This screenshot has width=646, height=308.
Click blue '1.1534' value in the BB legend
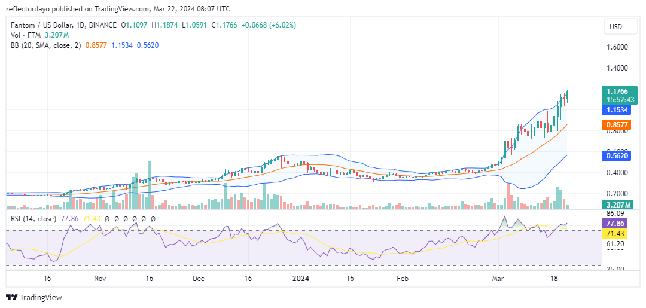click(x=121, y=45)
